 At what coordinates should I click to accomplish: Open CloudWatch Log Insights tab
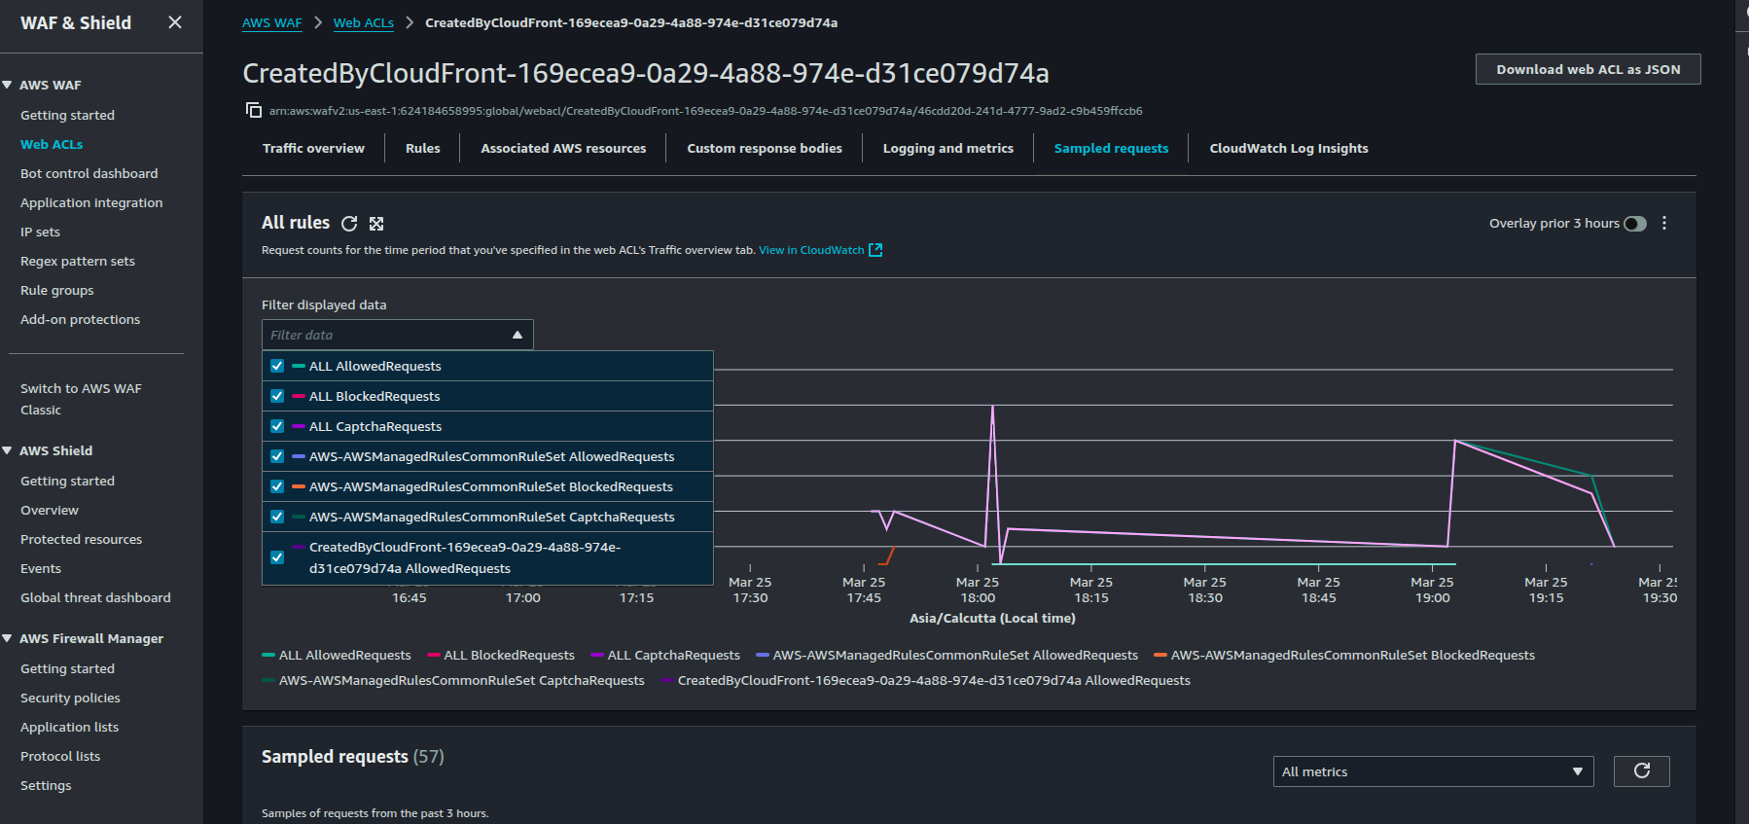click(1289, 148)
